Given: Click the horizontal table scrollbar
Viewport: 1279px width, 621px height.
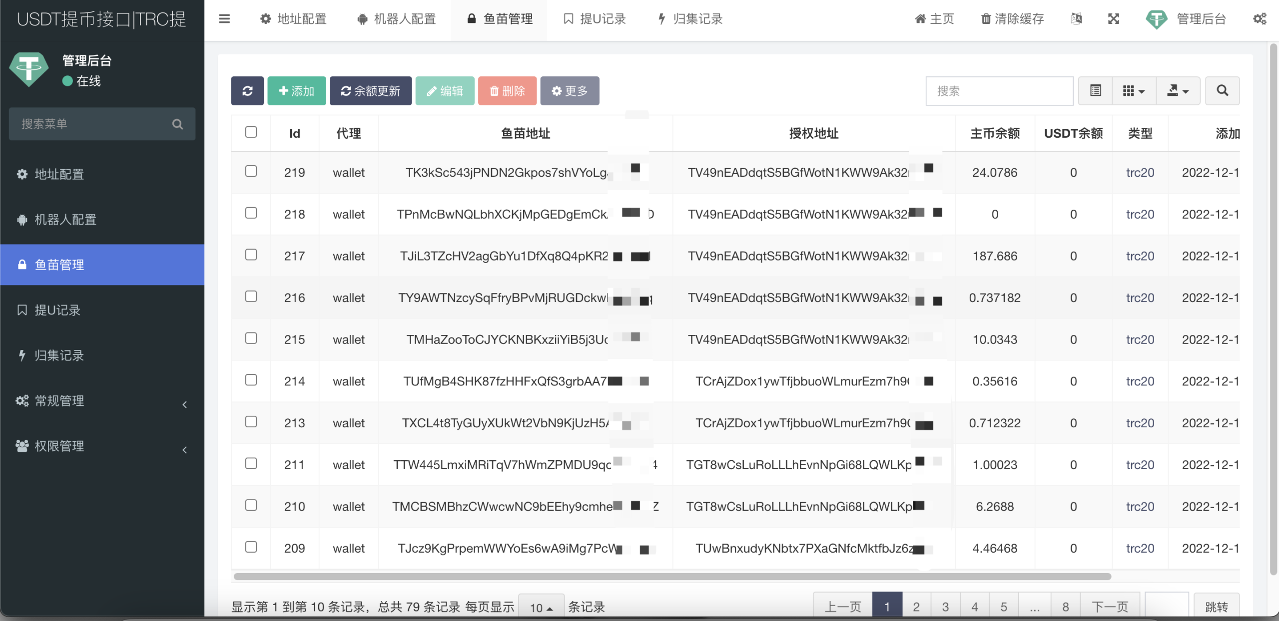Looking at the screenshot, I should 672,577.
